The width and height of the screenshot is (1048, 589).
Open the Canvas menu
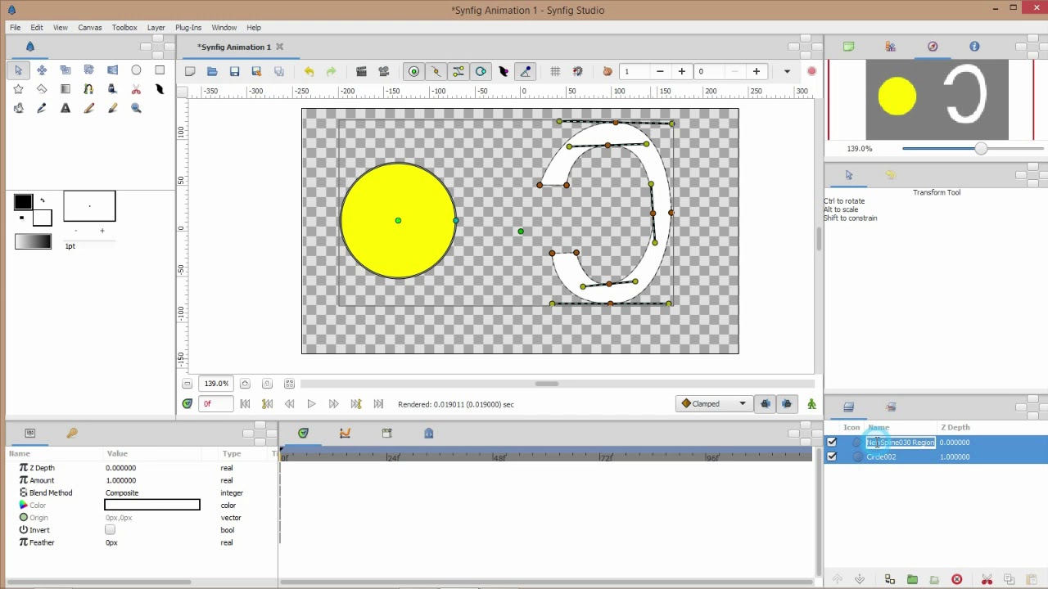point(90,27)
